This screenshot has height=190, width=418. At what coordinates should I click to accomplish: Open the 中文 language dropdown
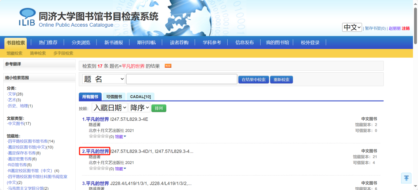pos(352,27)
